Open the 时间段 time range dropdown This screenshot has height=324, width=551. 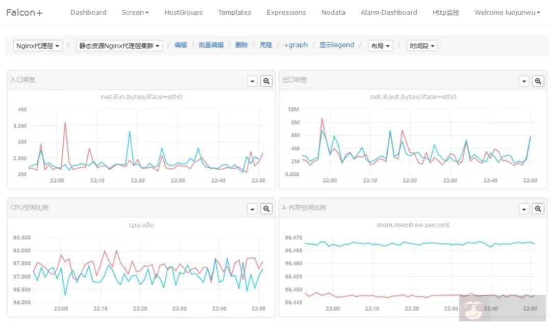pyautogui.click(x=422, y=46)
